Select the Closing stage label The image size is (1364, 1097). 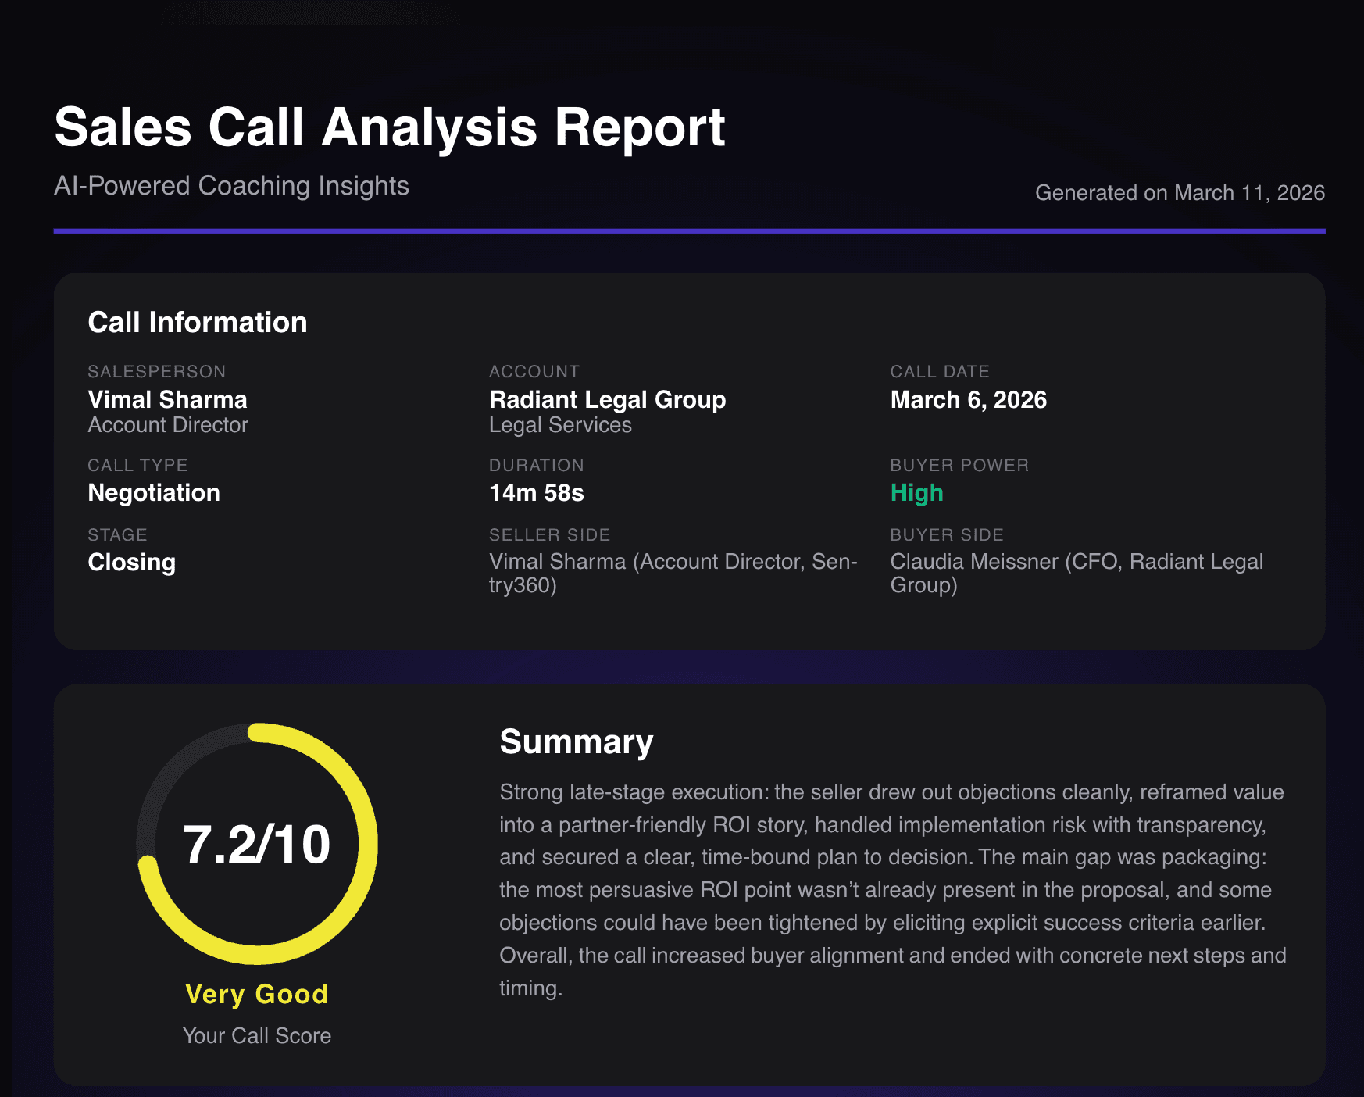(132, 562)
